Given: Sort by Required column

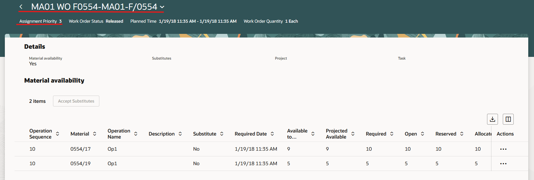Looking at the screenshot, I should [x=392, y=134].
